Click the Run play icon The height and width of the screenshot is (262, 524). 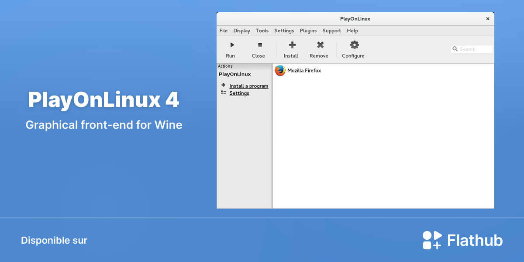click(232, 45)
